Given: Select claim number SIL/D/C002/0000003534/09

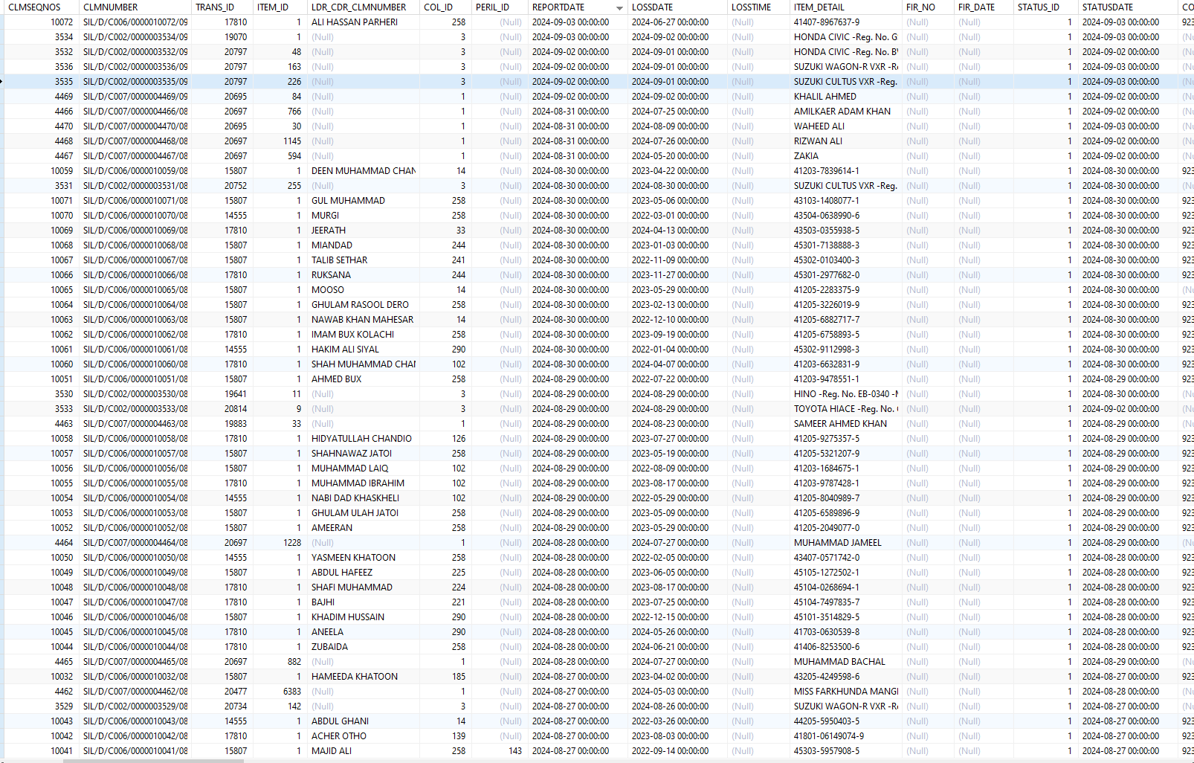Looking at the screenshot, I should pyautogui.click(x=135, y=37).
